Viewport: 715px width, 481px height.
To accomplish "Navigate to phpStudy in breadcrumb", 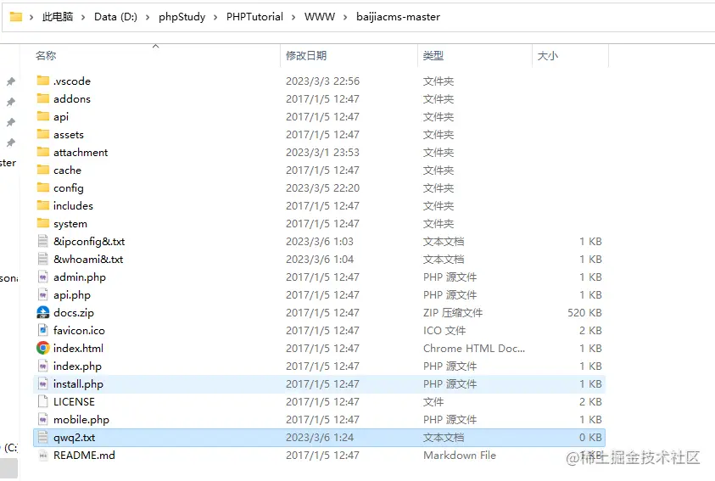I will [182, 17].
